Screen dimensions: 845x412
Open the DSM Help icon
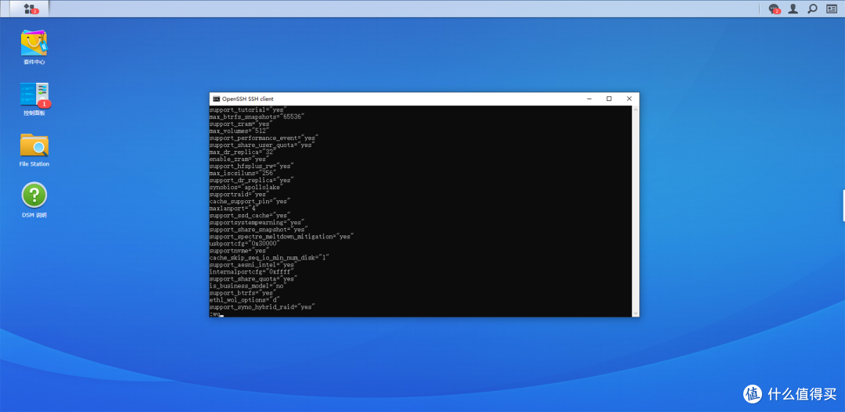[x=34, y=195]
